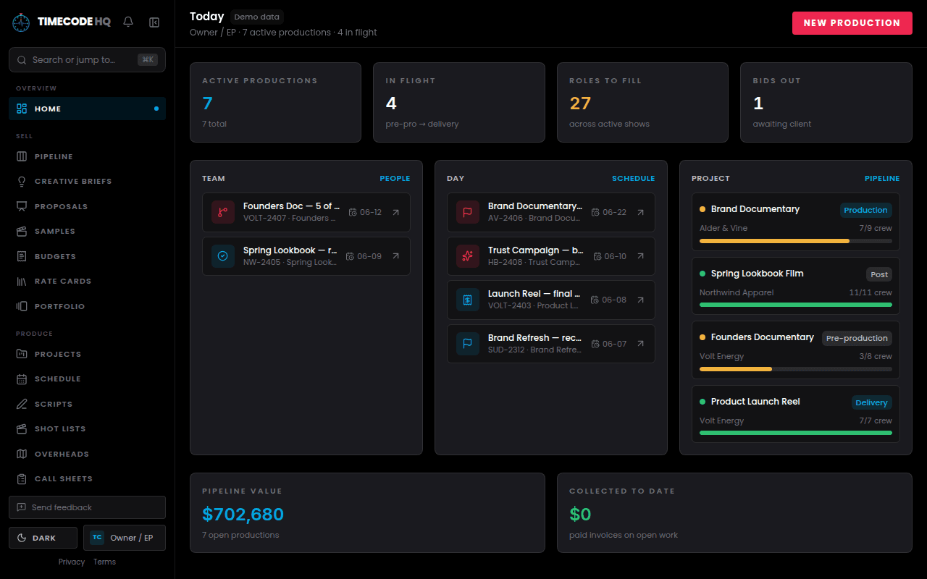Click the Send feedback button
Image resolution: width=927 pixels, height=579 pixels.
tap(87, 507)
